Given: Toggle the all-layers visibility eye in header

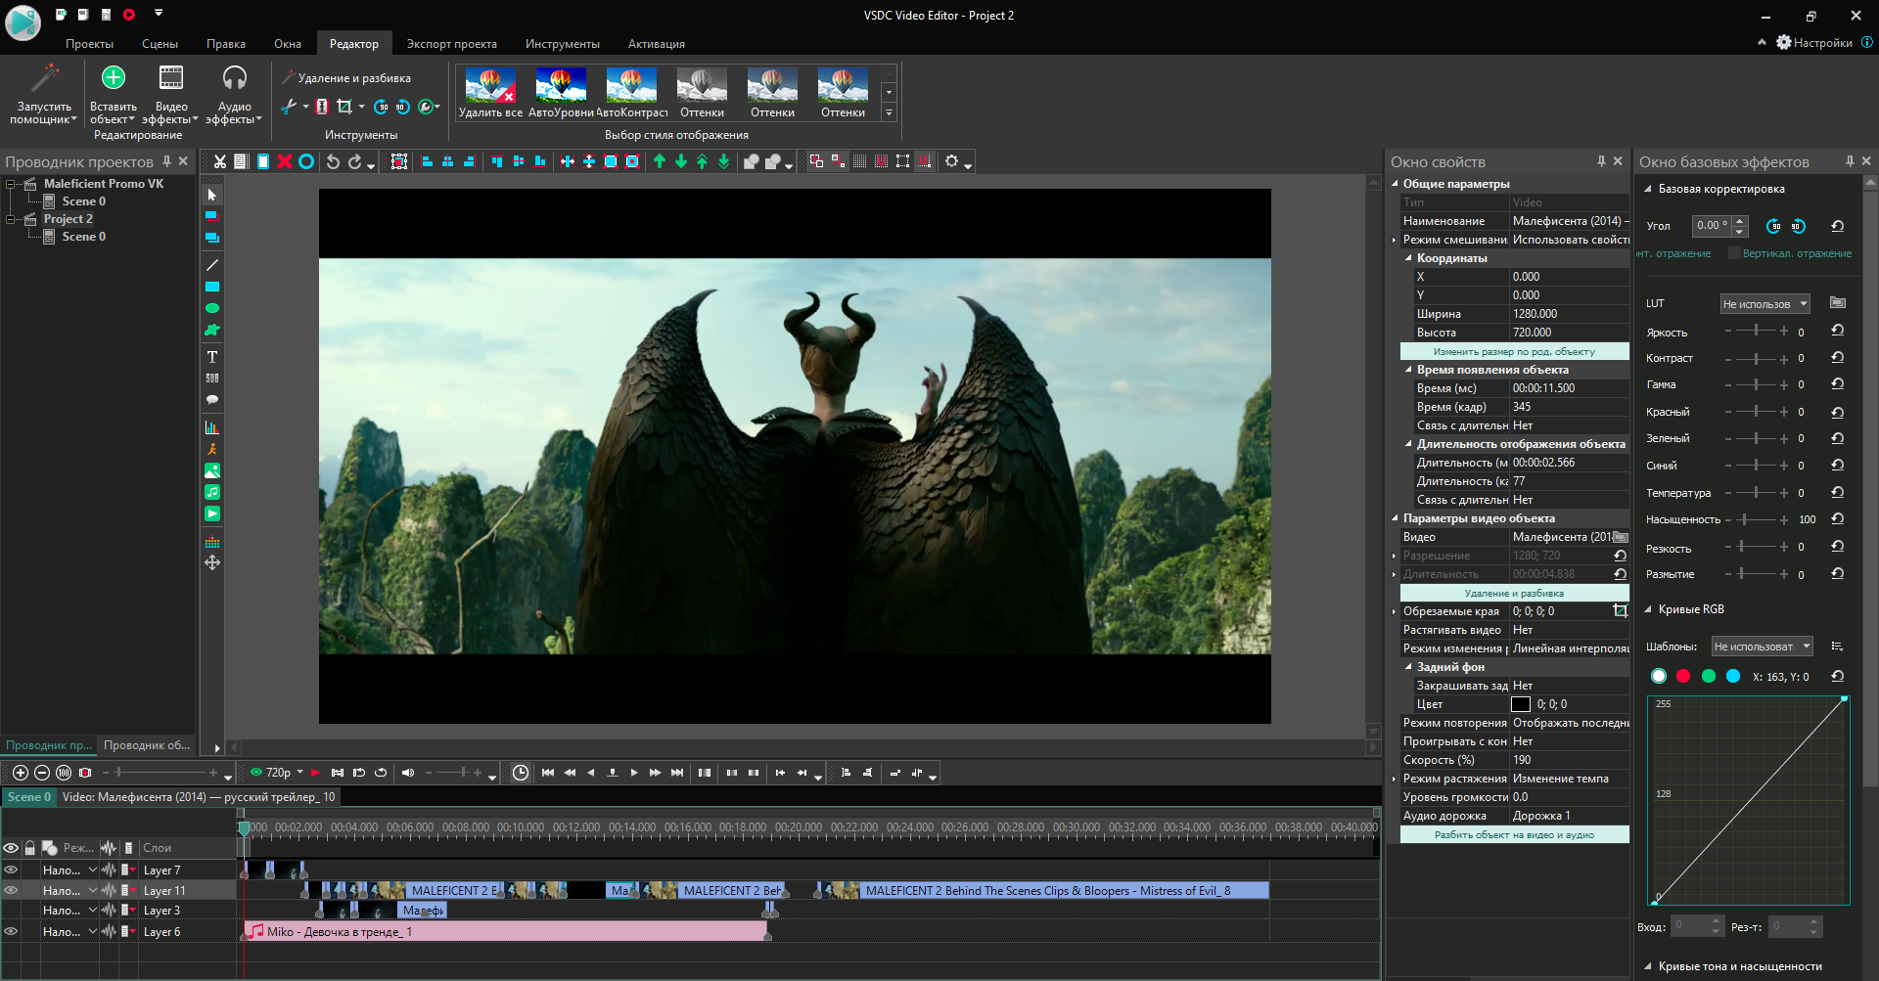Looking at the screenshot, I should point(11,848).
